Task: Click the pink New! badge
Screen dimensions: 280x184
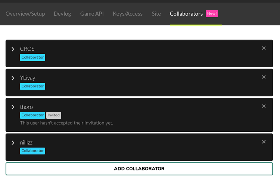Action: pos(212,13)
